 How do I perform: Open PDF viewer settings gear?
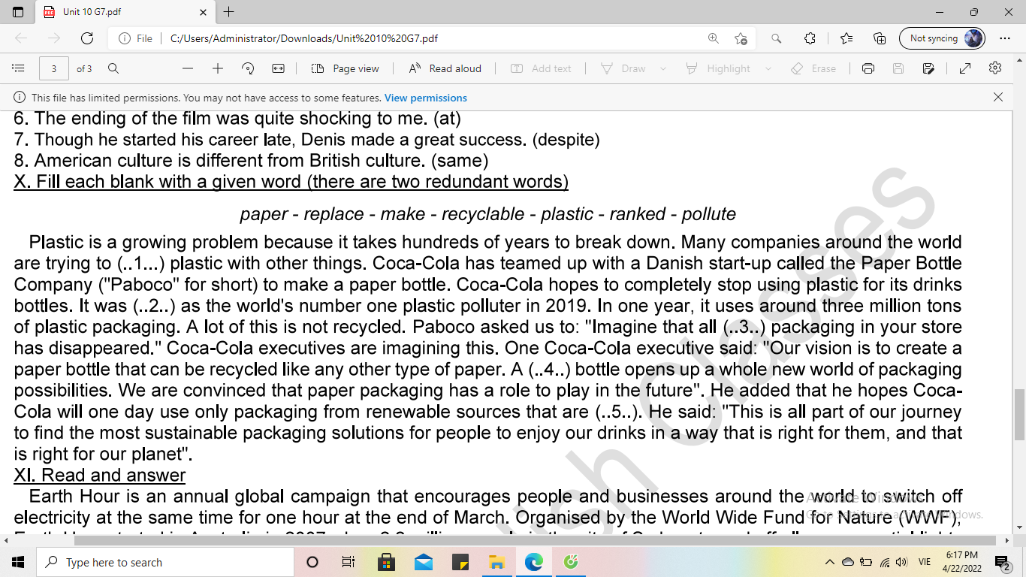click(995, 68)
